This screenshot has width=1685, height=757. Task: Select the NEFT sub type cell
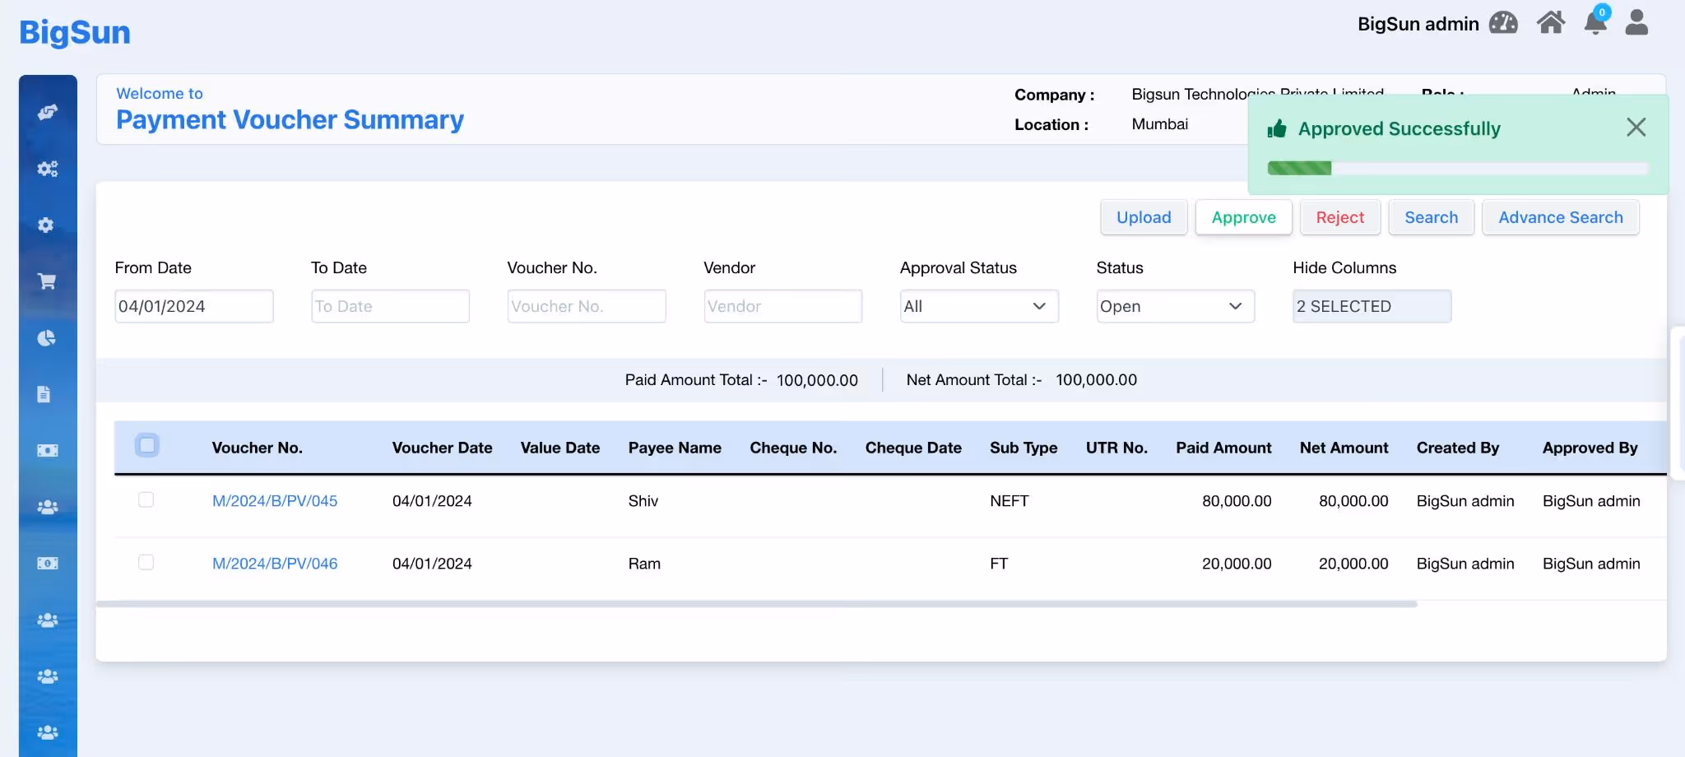coord(1010,501)
